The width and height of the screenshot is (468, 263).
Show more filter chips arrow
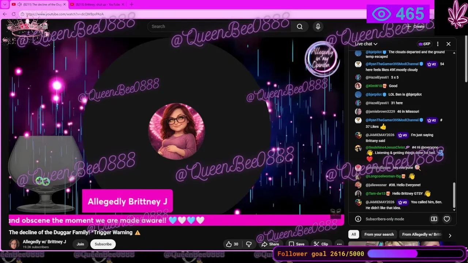click(x=450, y=235)
